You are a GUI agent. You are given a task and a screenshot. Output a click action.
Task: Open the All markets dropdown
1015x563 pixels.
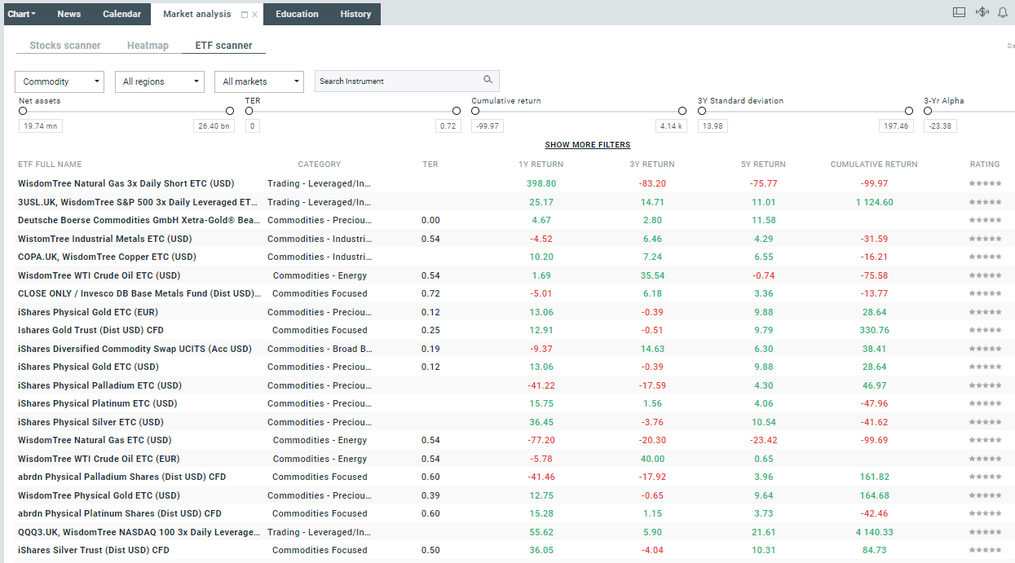pyautogui.click(x=259, y=81)
